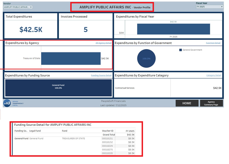Click the PeopleSoft Financials text
The image size is (229, 164).
tap(113, 101)
